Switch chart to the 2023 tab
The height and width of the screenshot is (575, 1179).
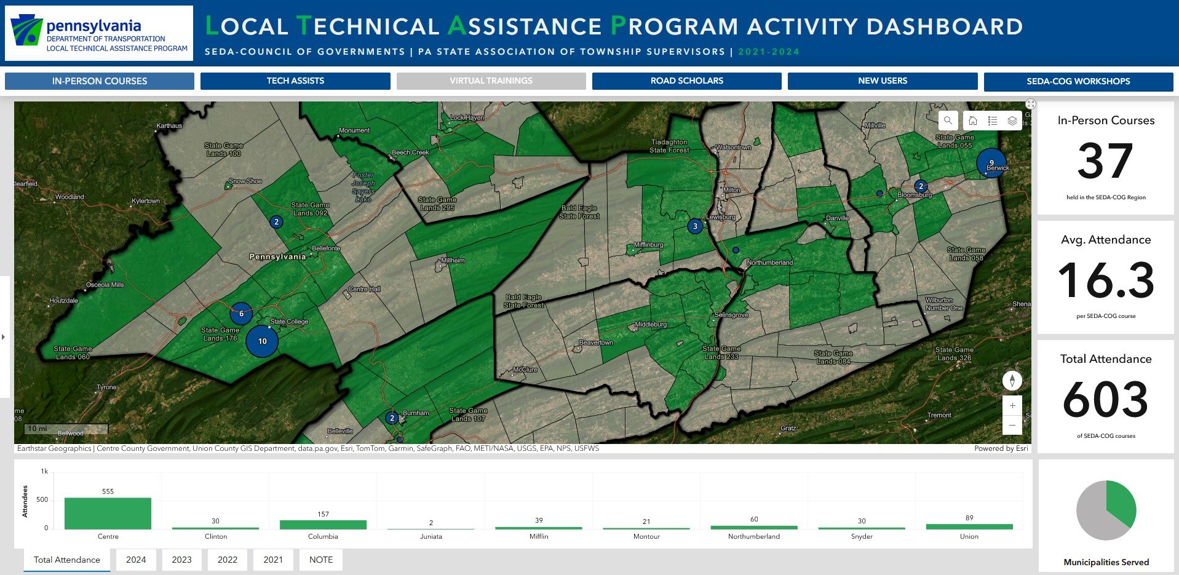click(181, 560)
